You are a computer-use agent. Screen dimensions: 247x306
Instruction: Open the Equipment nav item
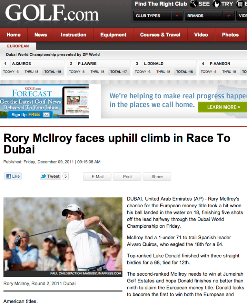pyautogui.click(x=113, y=35)
